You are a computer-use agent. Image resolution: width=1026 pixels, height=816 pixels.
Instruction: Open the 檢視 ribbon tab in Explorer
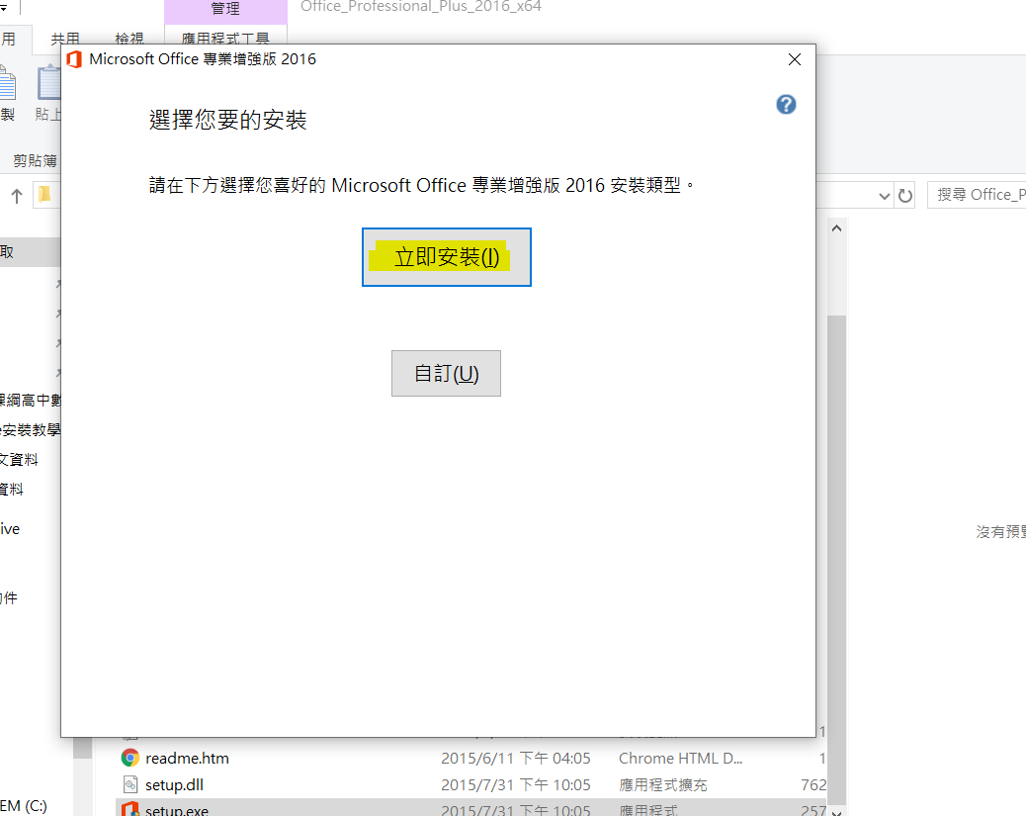129,40
